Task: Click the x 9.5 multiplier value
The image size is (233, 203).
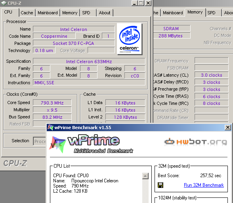Action: click(52, 110)
